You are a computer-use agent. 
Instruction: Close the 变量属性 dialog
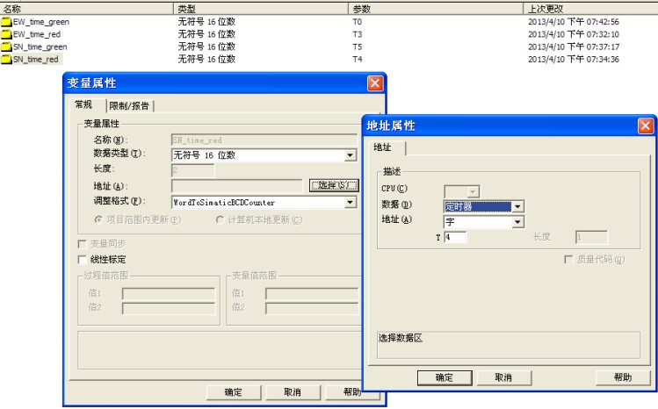coord(375,83)
